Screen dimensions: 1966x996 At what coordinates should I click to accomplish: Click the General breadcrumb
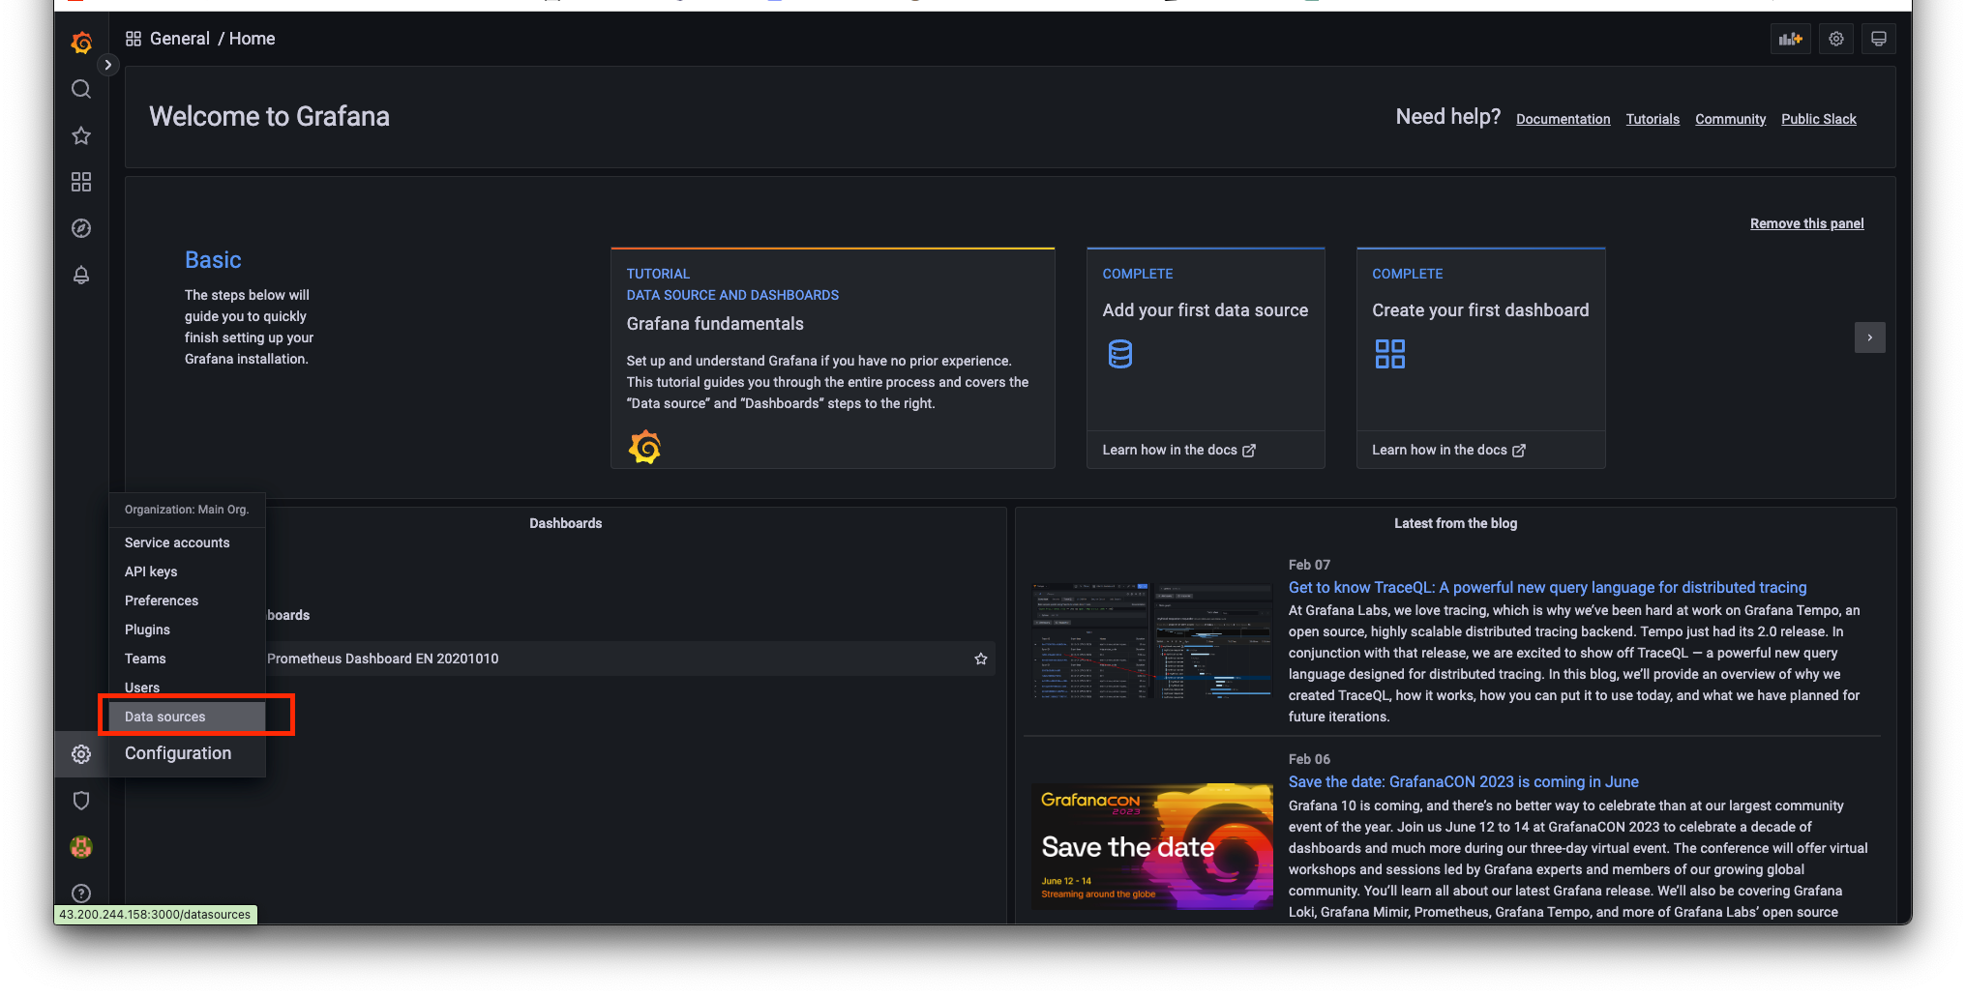(179, 39)
